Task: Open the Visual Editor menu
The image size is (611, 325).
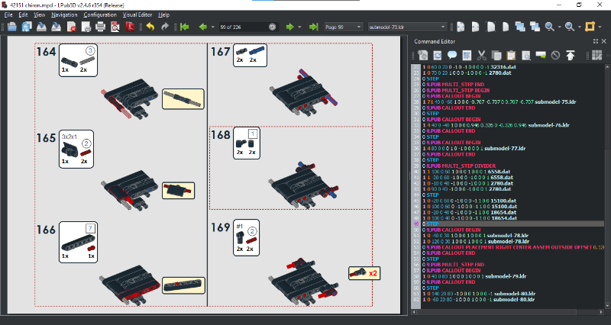Action: pyautogui.click(x=137, y=14)
